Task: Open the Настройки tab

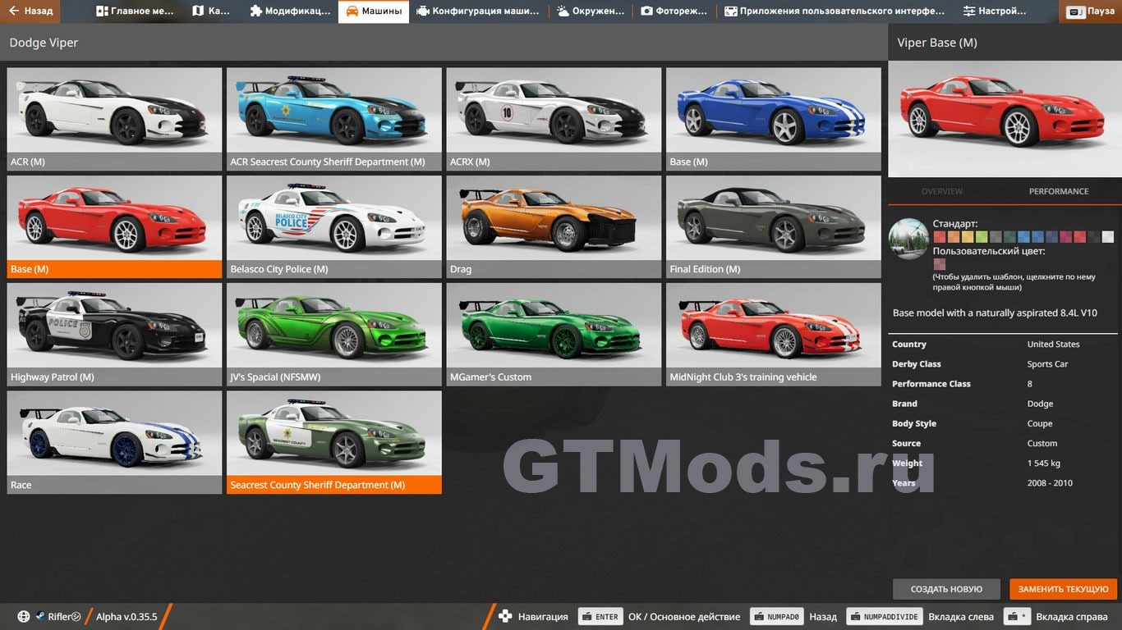Action: (995, 11)
